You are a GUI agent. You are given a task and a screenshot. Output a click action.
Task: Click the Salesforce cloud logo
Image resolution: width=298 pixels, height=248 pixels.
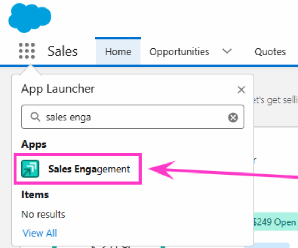coord(30,18)
